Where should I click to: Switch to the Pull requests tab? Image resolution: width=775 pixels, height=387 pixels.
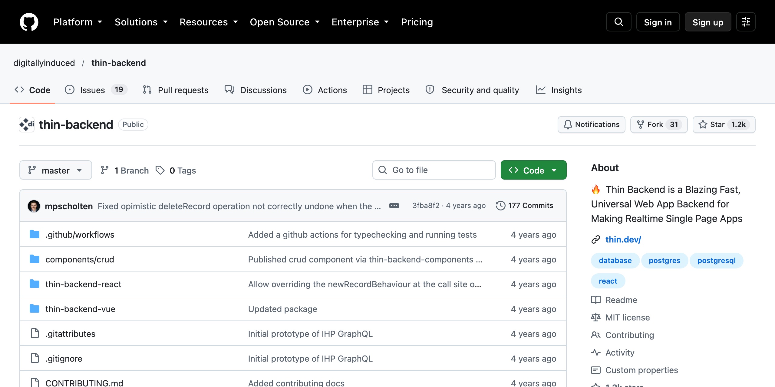[x=176, y=90]
